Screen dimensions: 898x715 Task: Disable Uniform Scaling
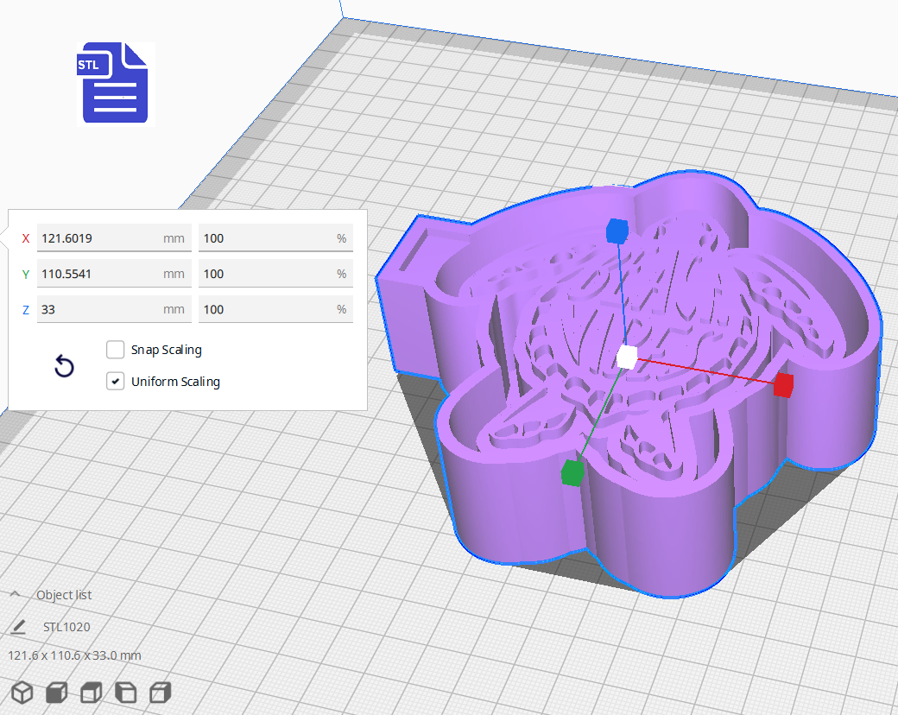point(115,381)
